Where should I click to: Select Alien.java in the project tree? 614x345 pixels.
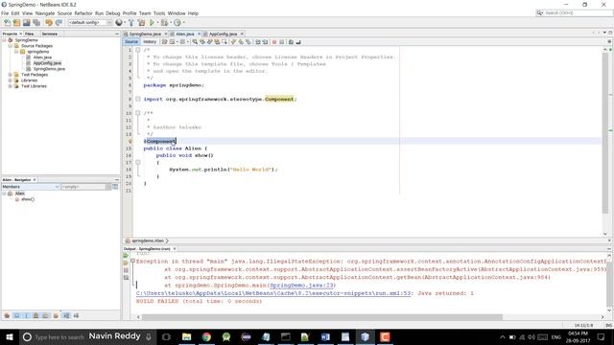[x=42, y=57]
